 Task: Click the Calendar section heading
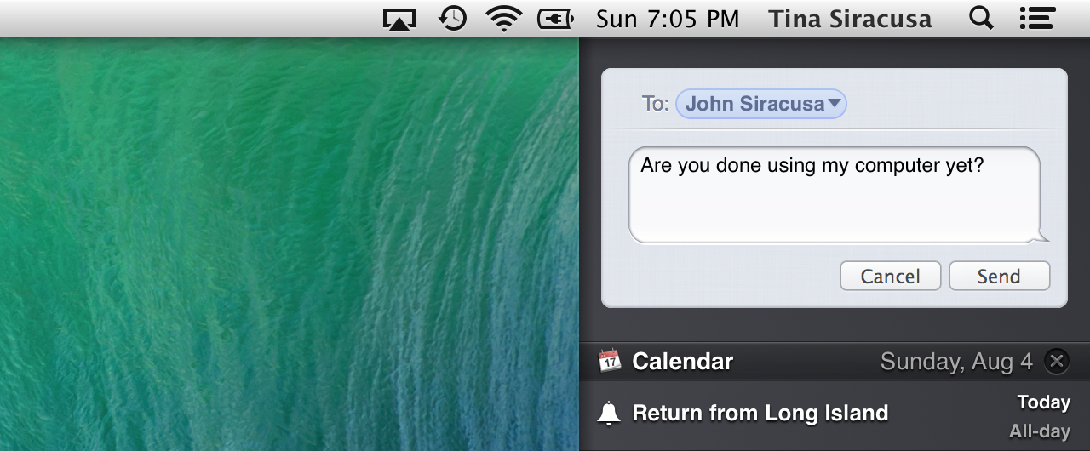click(x=682, y=362)
